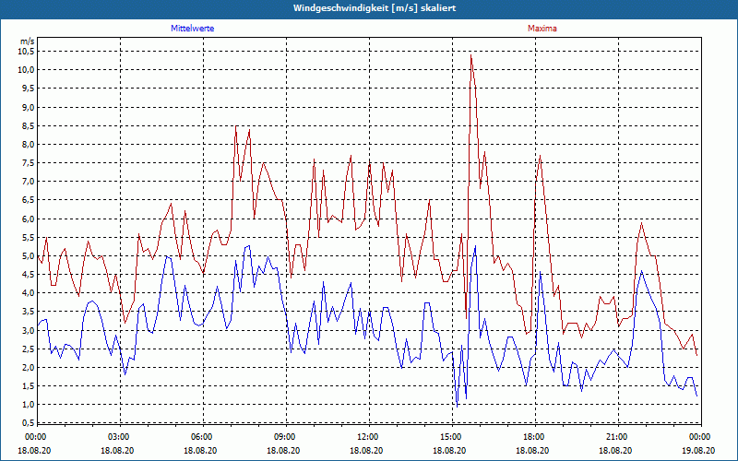
Task: Click the 09:00 time axis label
Action: pyautogui.click(x=283, y=437)
